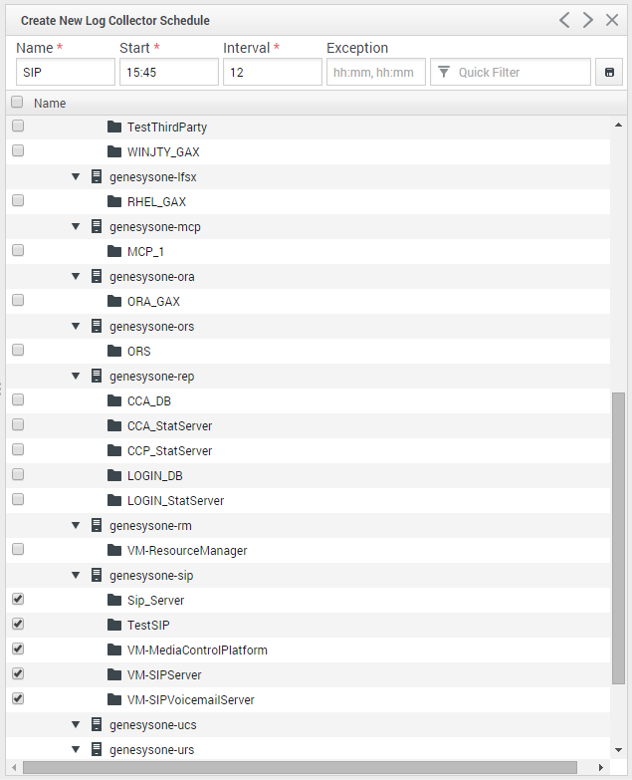Click the MCP_1 folder icon

(114, 252)
